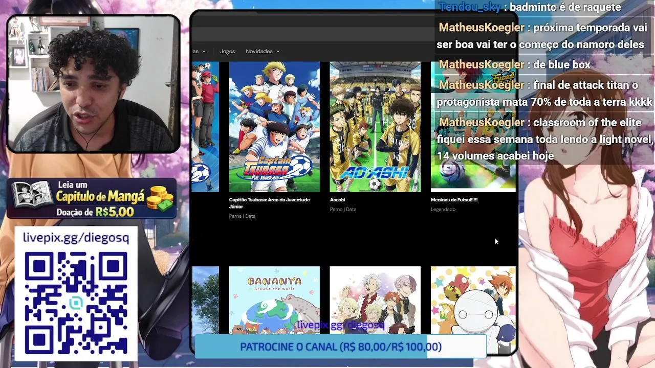Open the Captain Tsubasa poster thumbnail
Viewport: 655px width, 368px height.
pos(274,127)
